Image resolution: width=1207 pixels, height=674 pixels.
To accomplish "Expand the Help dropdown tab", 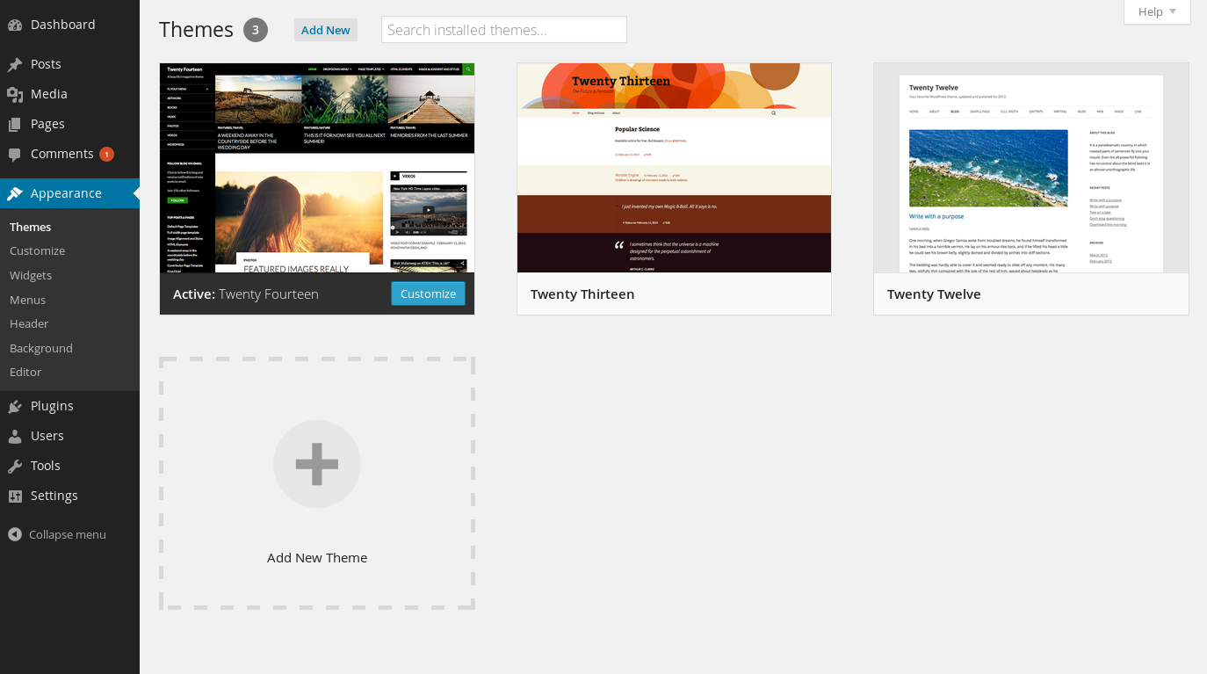I will pyautogui.click(x=1157, y=11).
